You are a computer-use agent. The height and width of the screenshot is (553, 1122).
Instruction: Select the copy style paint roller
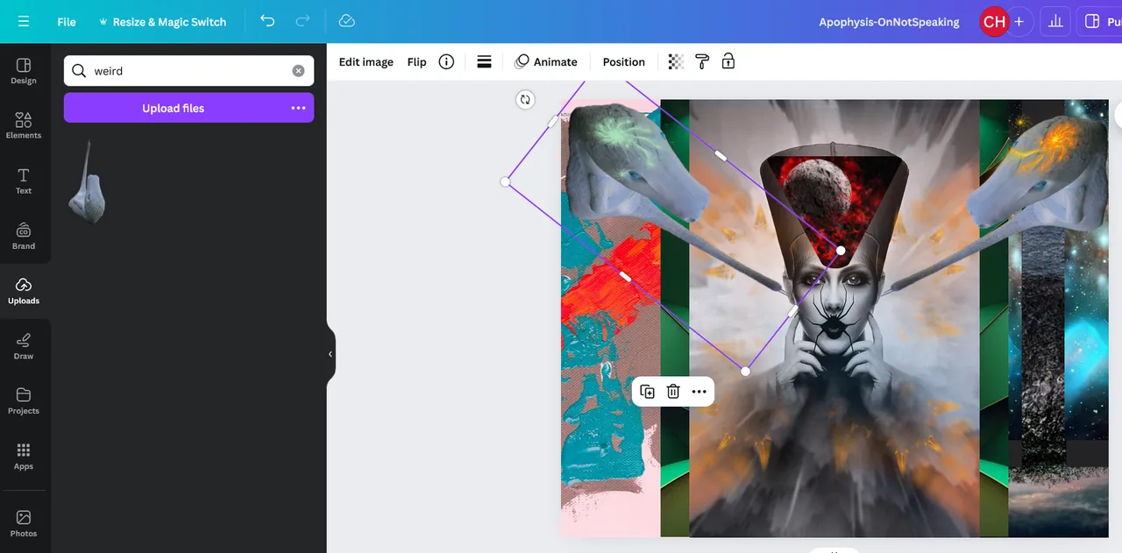702,61
